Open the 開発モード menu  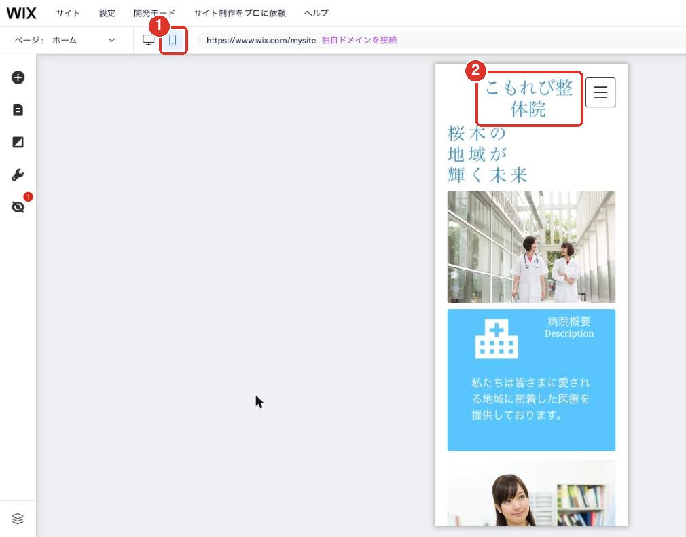click(x=154, y=13)
